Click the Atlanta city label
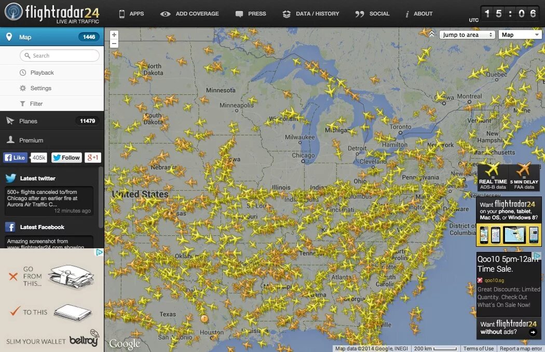The width and height of the screenshot is (545, 352). pos(341,277)
